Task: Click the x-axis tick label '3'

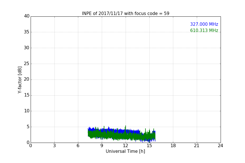Action: pos(54,146)
